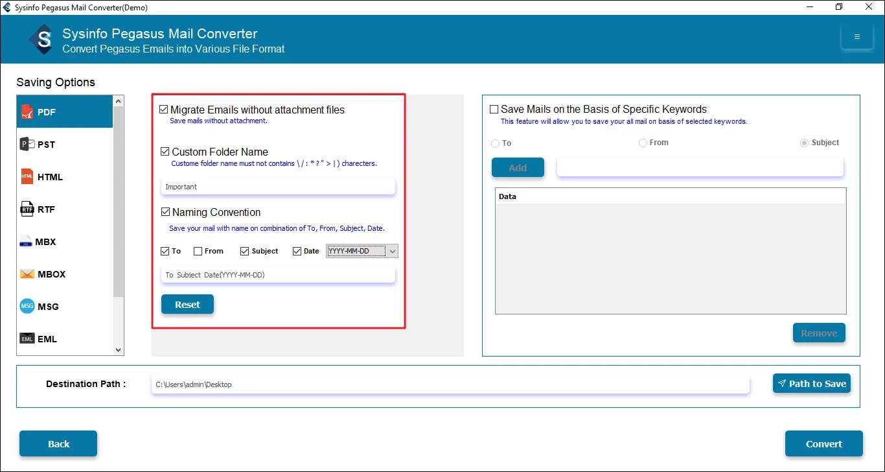Uncheck the Date naming checkbox
885x472 pixels.
[x=297, y=251]
